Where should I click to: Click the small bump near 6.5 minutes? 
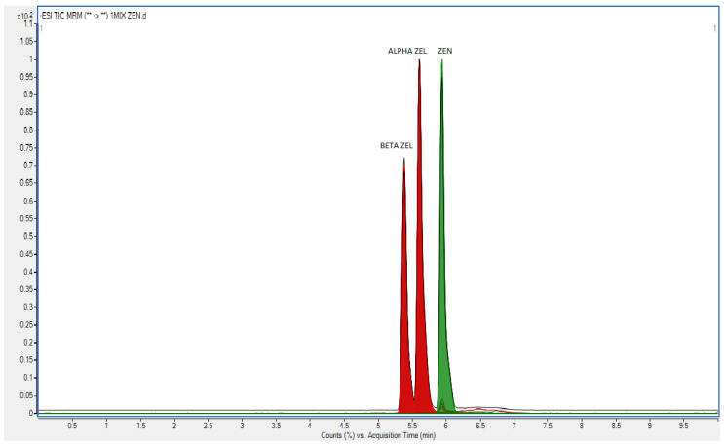pos(480,409)
